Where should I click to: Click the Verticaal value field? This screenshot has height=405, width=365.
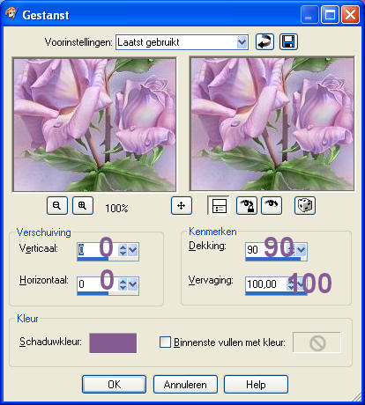tap(97, 250)
